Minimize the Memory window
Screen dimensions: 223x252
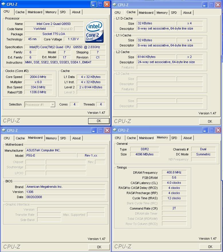[205, 130]
